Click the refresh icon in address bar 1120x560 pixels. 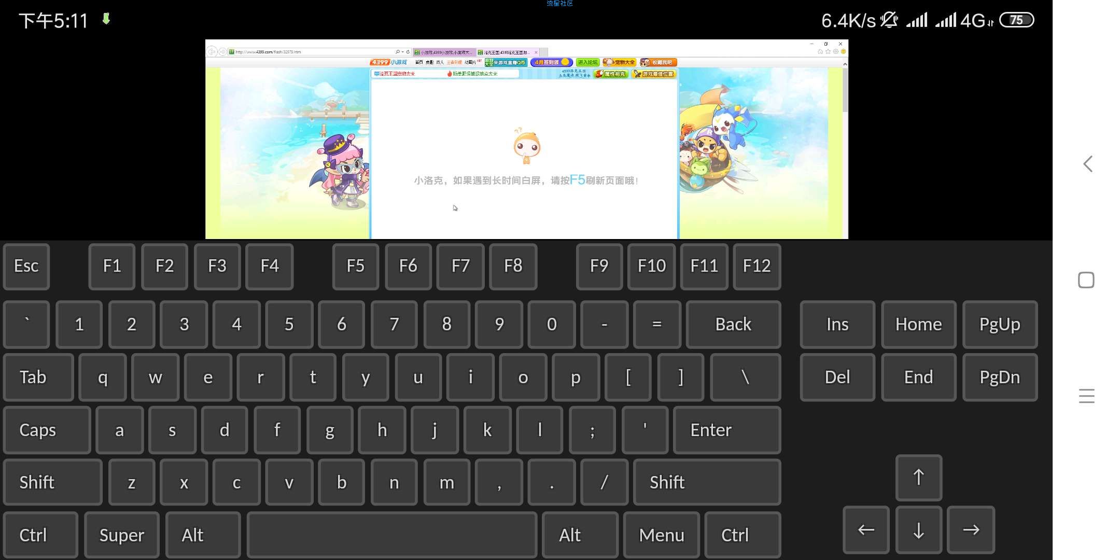point(408,52)
